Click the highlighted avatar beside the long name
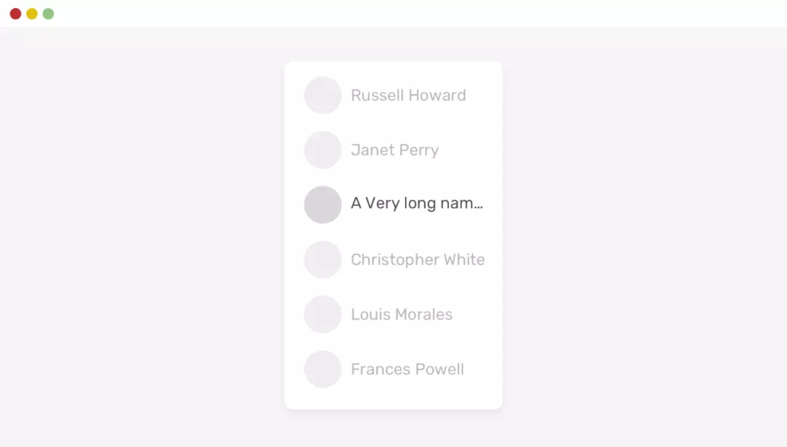Viewport: 787px width, 447px height. (x=323, y=205)
